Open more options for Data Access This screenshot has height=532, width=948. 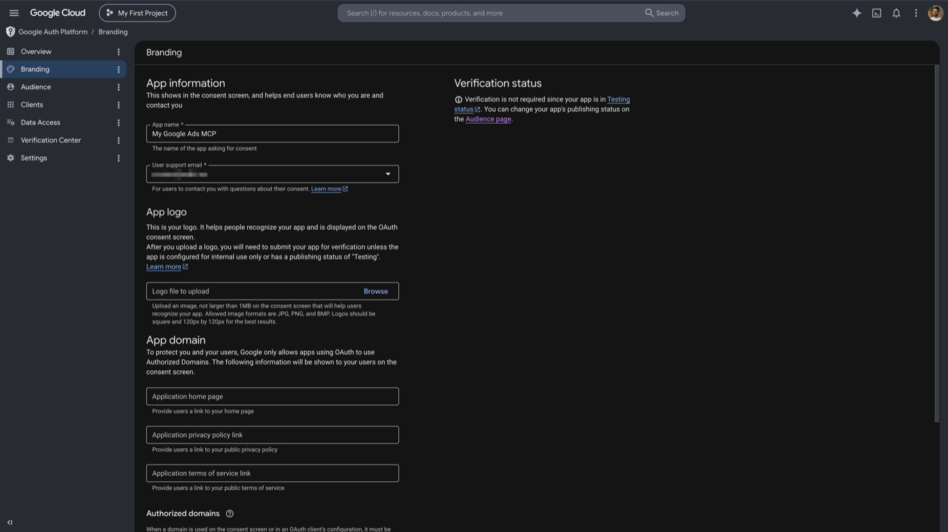coord(118,122)
